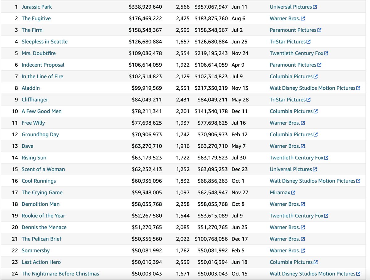Click external link icon in Aladdin row
370x280 pixels.
pyautogui.click(x=358, y=88)
